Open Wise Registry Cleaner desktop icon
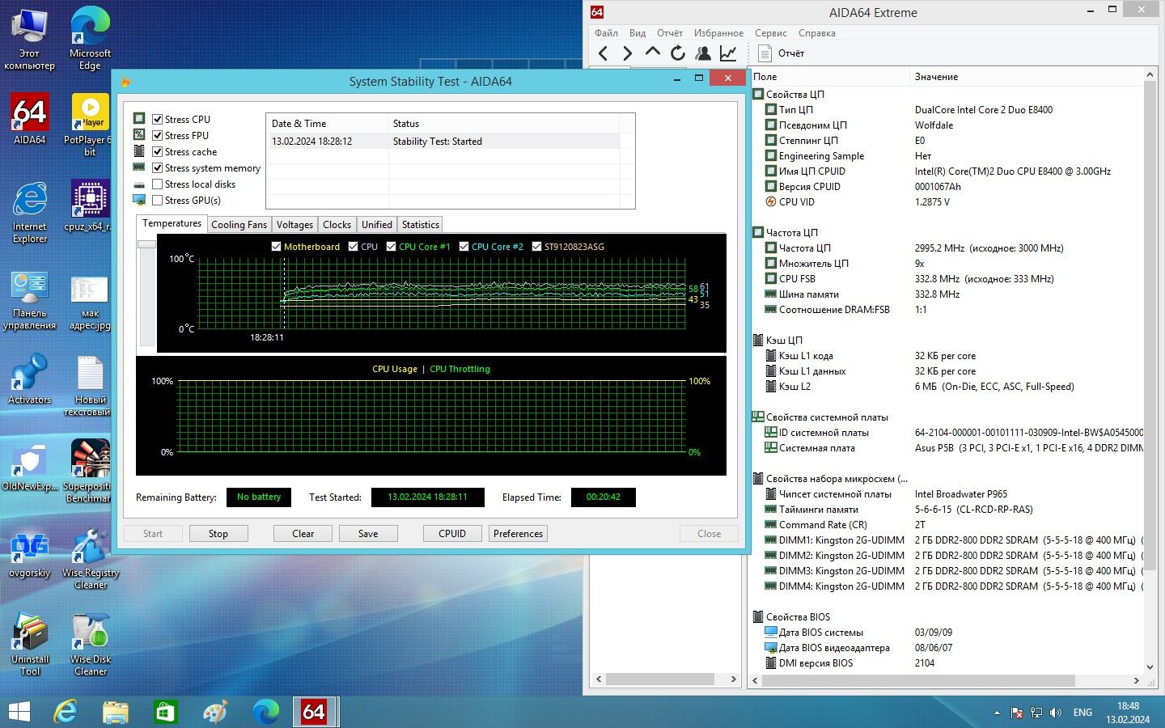This screenshot has height=728, width=1165. coord(90,559)
